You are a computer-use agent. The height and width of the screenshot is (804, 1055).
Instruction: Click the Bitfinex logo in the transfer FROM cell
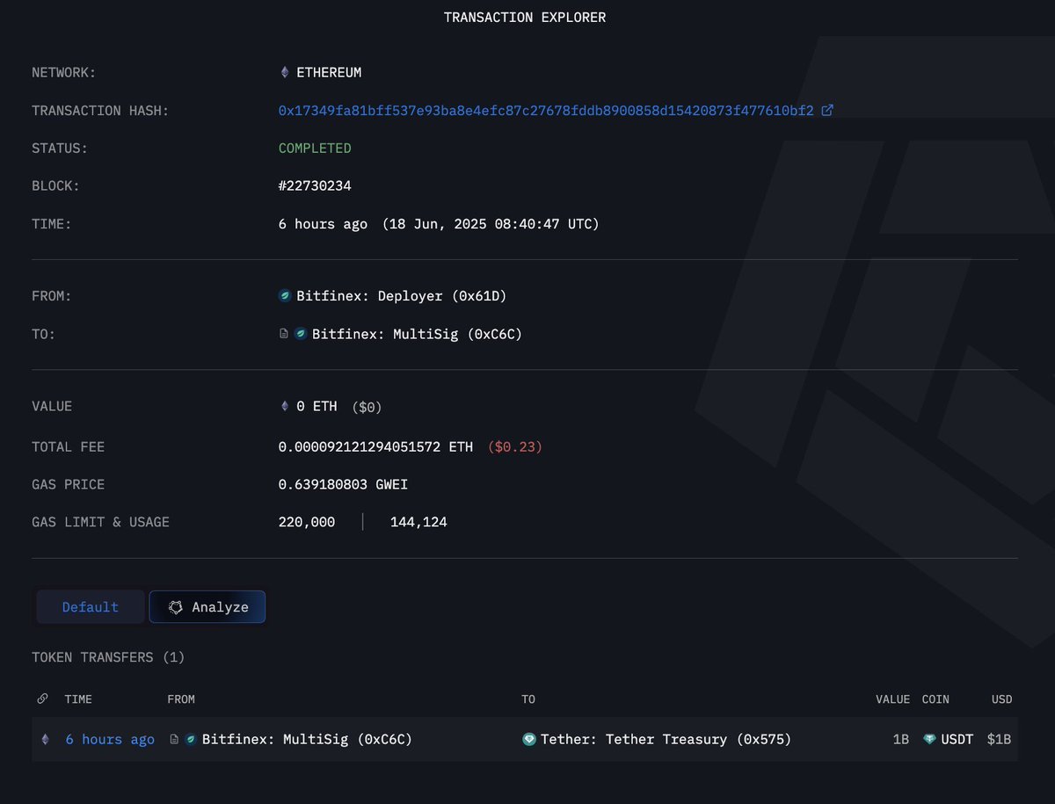tap(191, 740)
